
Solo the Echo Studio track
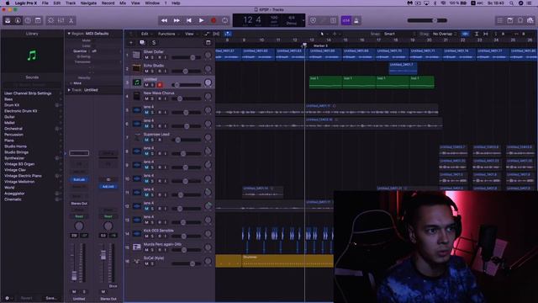point(153,71)
